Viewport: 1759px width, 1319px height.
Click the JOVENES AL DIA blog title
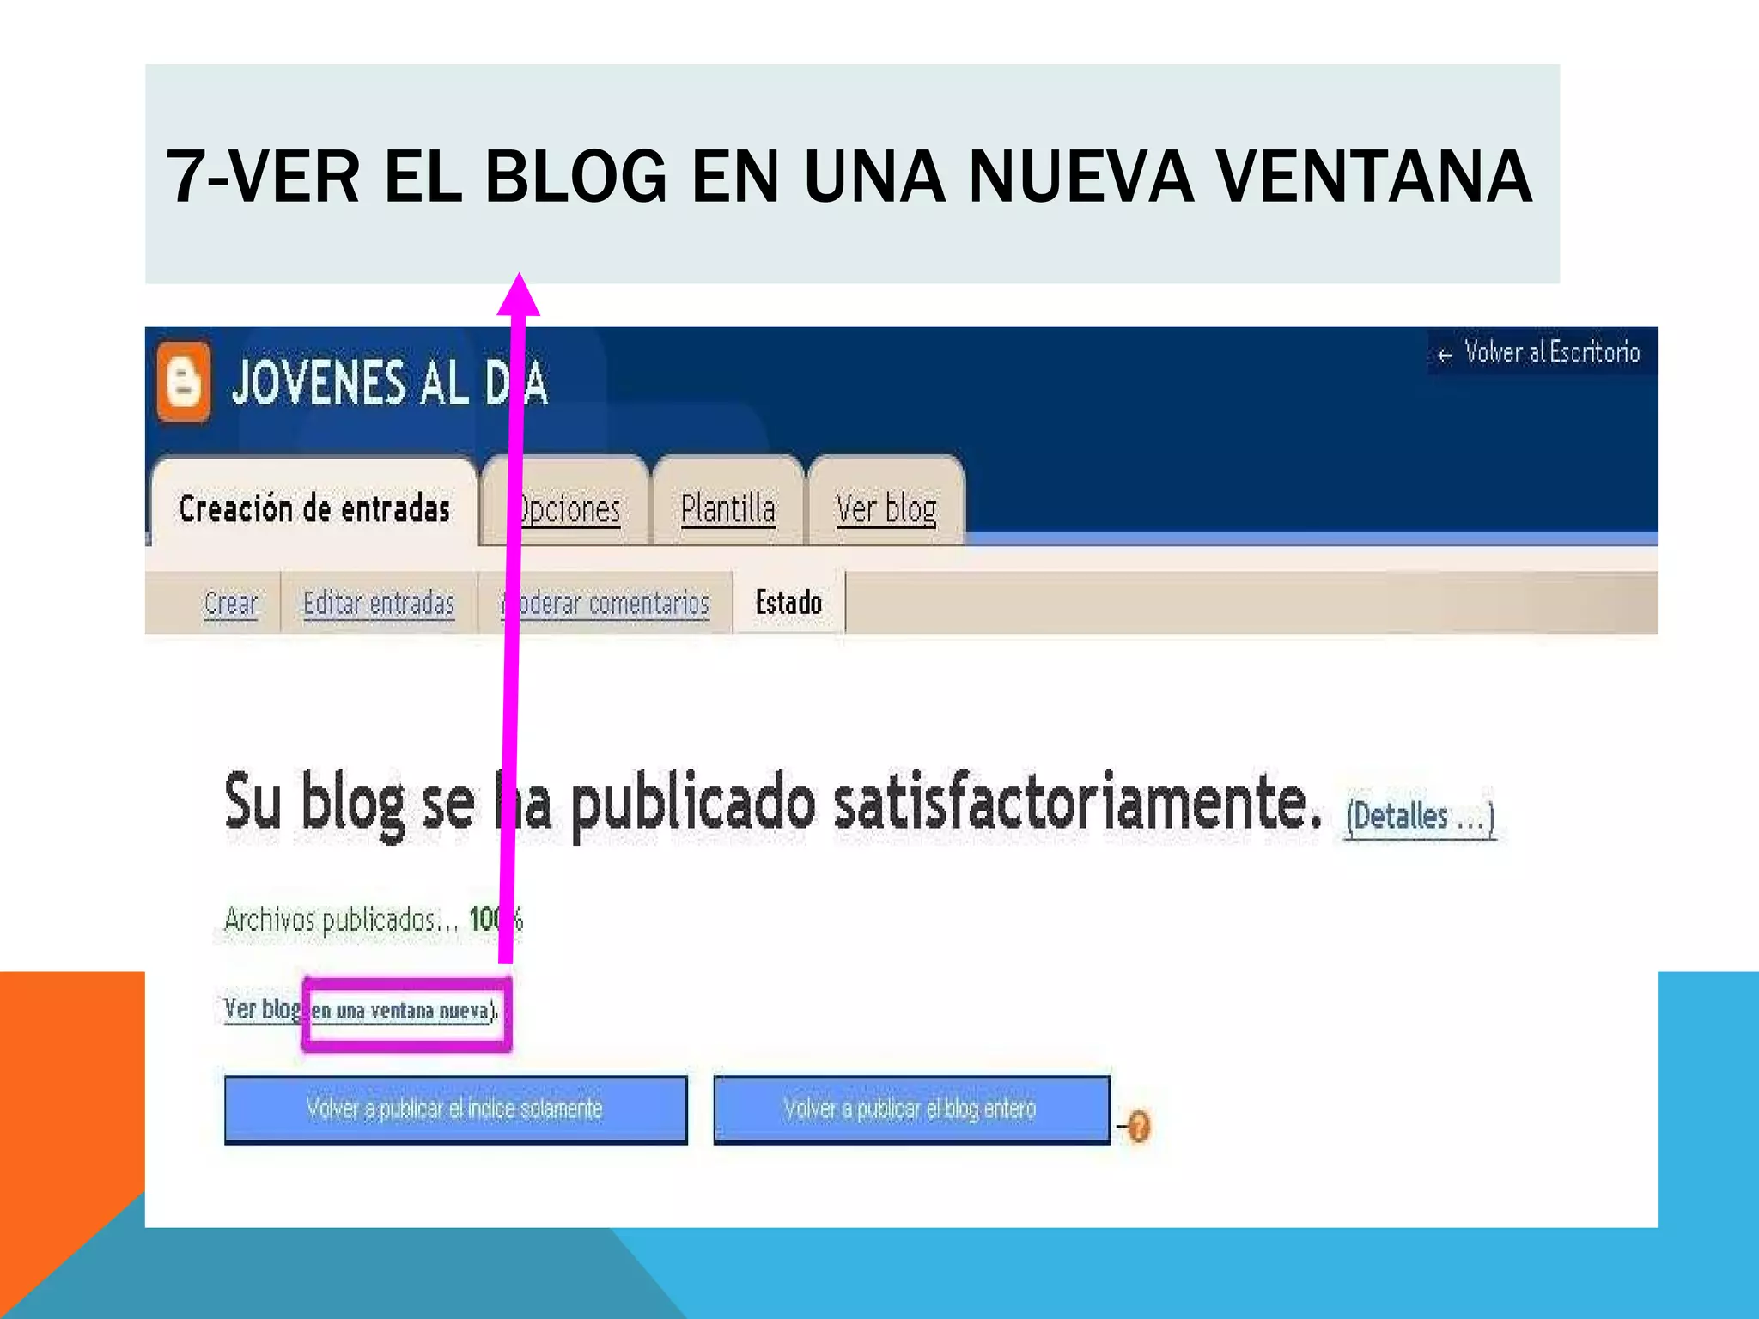pyautogui.click(x=389, y=383)
